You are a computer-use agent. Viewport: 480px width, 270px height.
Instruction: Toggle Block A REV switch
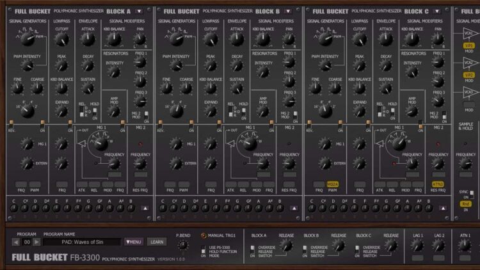pos(12,124)
